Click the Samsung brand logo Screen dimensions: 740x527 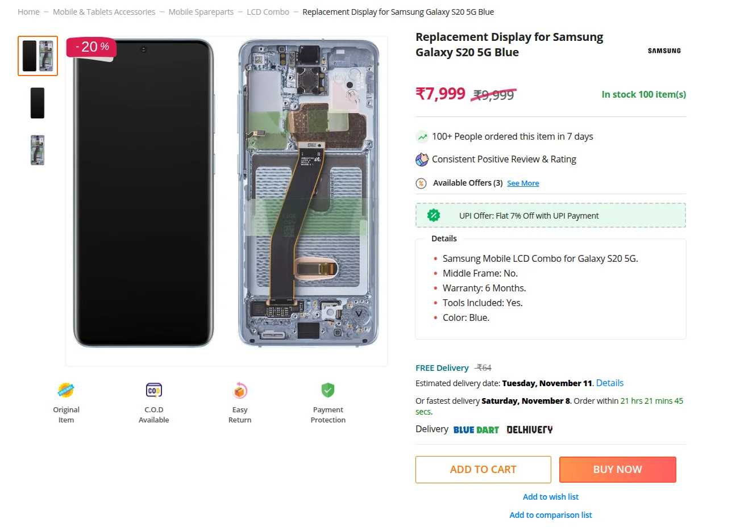point(664,51)
